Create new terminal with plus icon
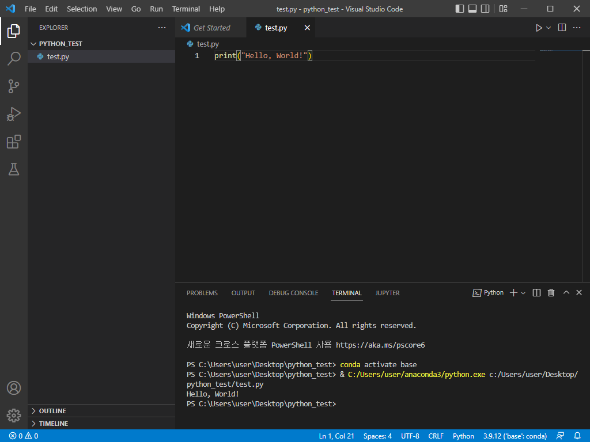The width and height of the screenshot is (590, 442). click(x=513, y=293)
